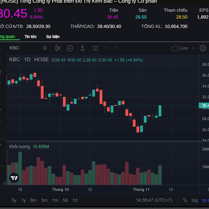Select the Tổng quan tab
The width and height of the screenshot is (209, 209).
coord(7,37)
